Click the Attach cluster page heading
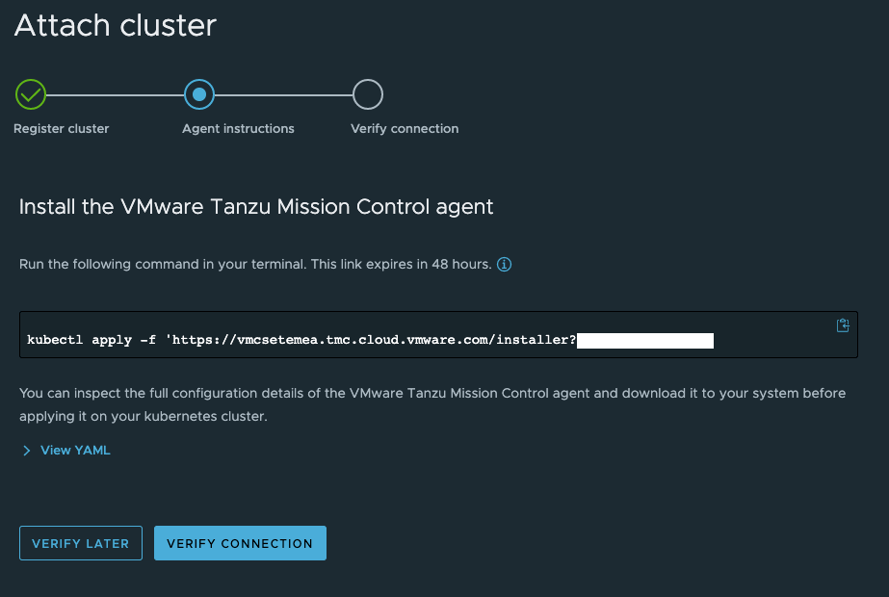This screenshot has height=597, width=889. 116,26
